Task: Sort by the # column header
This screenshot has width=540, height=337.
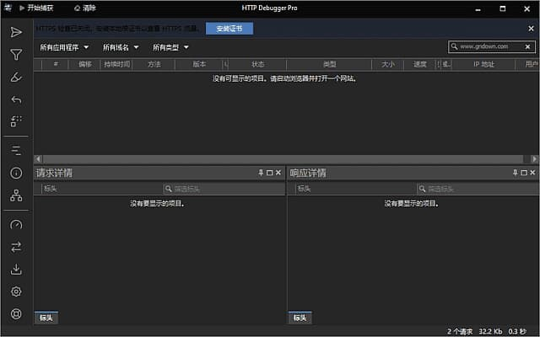Action: click(x=56, y=64)
